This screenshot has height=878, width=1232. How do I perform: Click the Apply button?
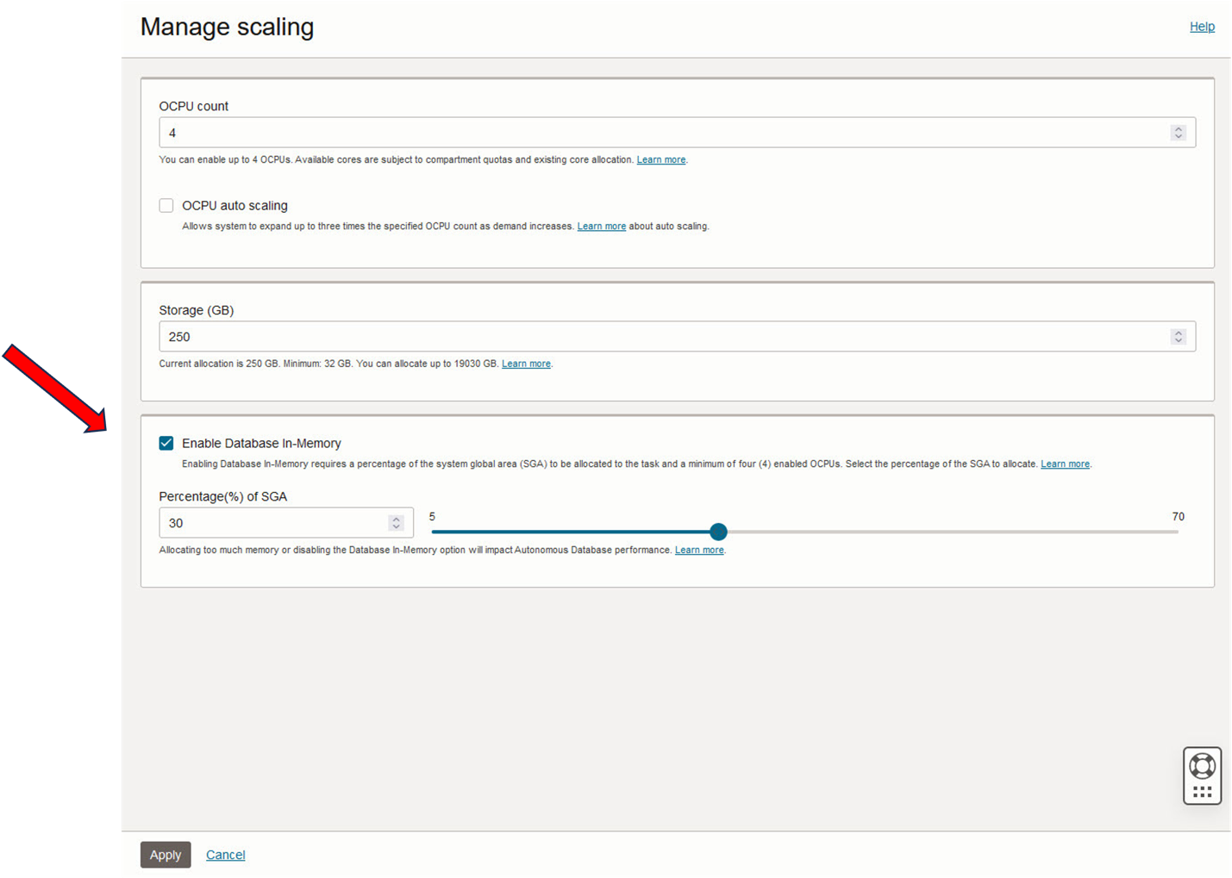coord(166,855)
